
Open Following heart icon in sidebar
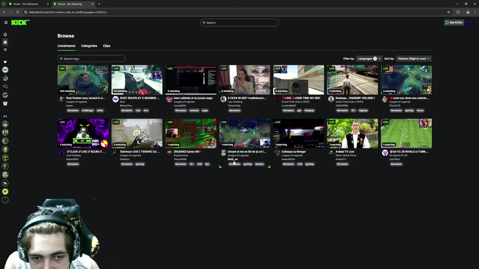pos(5,50)
